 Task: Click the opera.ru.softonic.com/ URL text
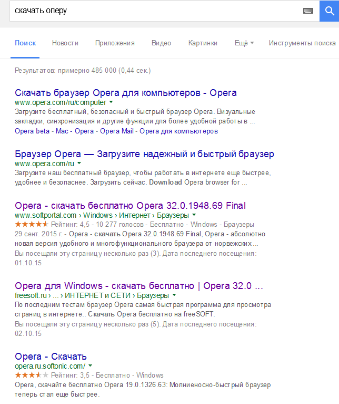[x=50, y=366]
